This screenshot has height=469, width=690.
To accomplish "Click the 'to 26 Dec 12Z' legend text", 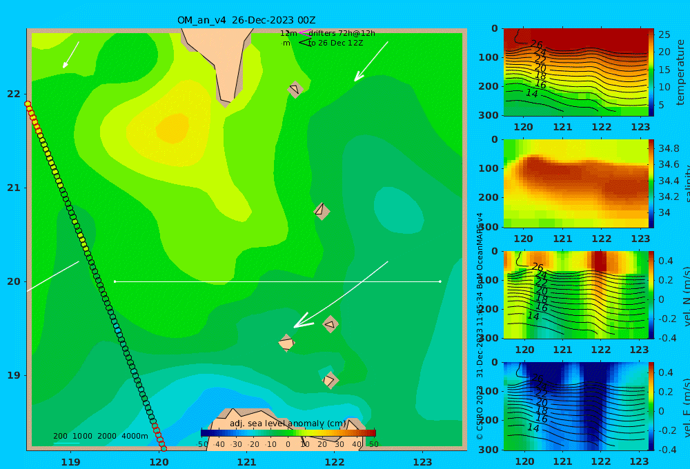I will 335,43.
